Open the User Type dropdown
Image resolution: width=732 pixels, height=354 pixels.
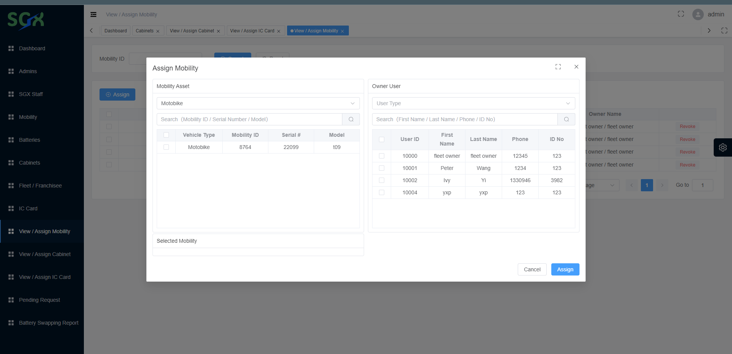click(474, 103)
